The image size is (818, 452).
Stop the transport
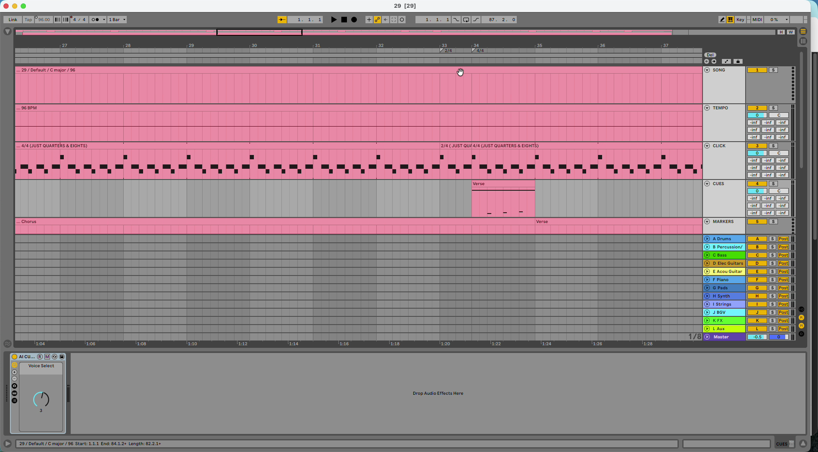coord(344,20)
